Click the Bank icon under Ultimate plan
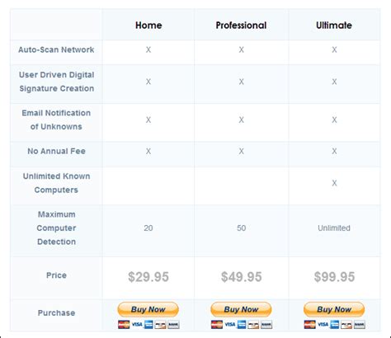The height and width of the screenshot is (338, 391). click(x=359, y=325)
